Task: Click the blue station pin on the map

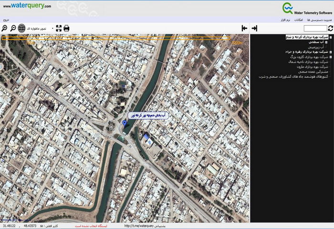Action: click(x=125, y=123)
